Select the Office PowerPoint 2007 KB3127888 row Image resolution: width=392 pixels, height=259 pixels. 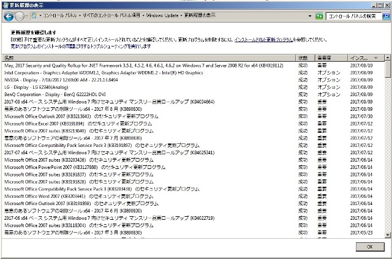click(x=193, y=167)
